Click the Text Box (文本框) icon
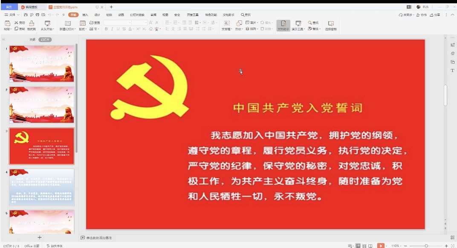Image resolution: width=457 pixels, height=248 pixels. click(226, 23)
